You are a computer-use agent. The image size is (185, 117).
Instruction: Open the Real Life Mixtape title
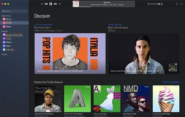pyautogui.click(x=118, y=28)
